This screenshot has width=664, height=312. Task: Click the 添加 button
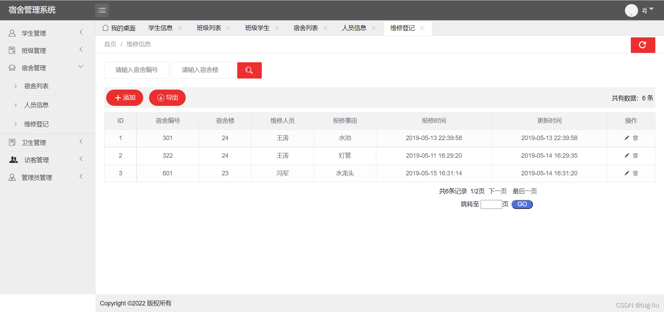pyautogui.click(x=124, y=98)
